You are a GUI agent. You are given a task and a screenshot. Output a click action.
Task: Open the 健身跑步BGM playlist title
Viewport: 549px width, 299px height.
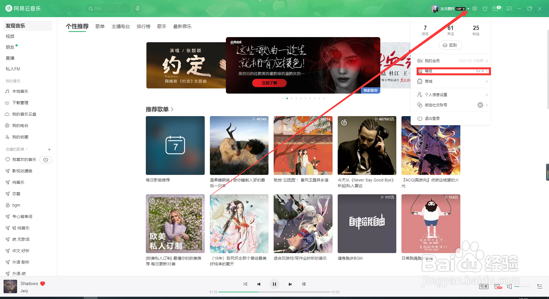[x=350, y=258]
